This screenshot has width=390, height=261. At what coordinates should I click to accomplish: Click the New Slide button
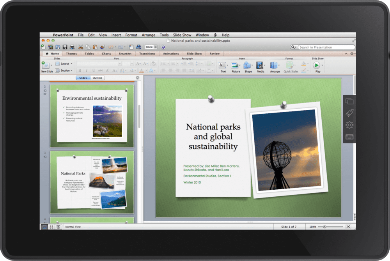[x=46, y=67]
